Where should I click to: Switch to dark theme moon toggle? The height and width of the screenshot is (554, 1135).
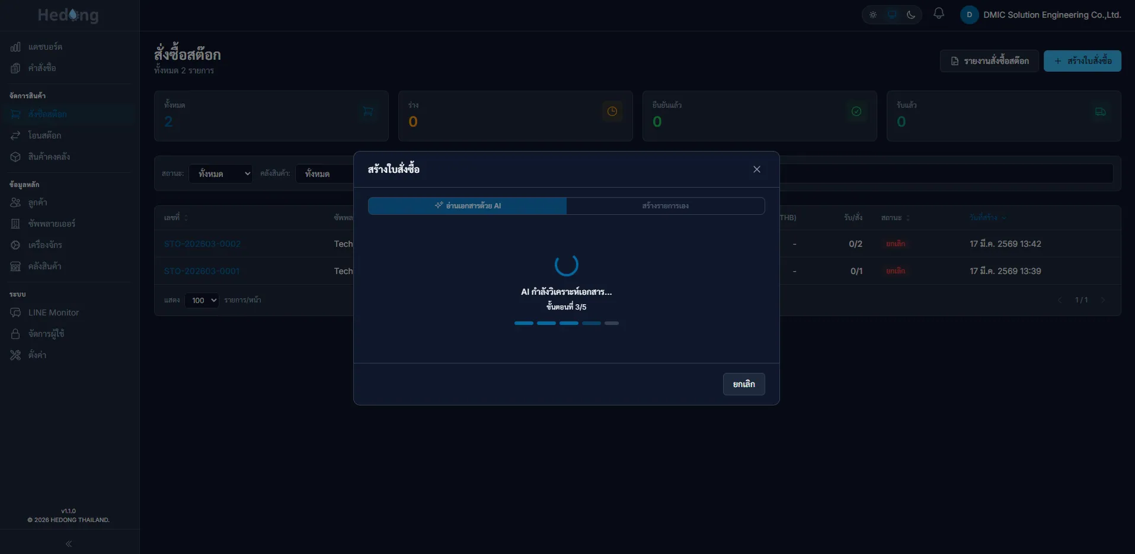[x=911, y=15]
